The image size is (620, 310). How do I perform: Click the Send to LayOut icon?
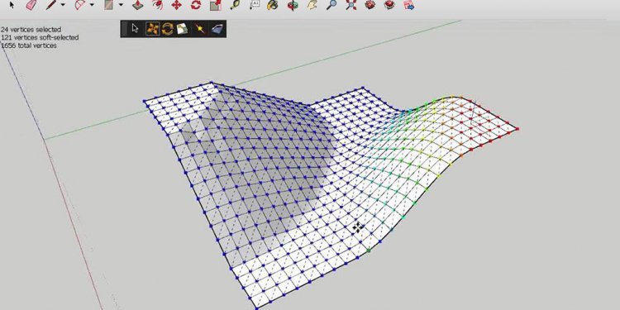(409, 5)
